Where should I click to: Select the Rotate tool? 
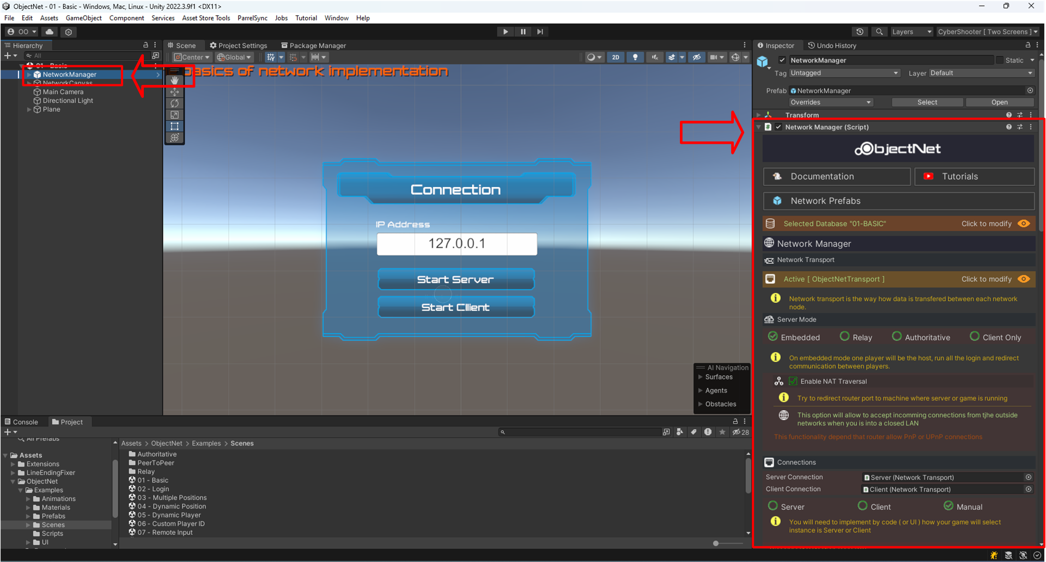174,103
